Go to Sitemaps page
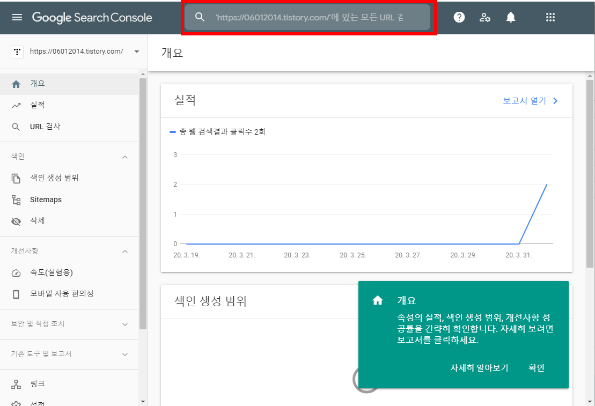595x406 pixels. [x=69, y=200]
